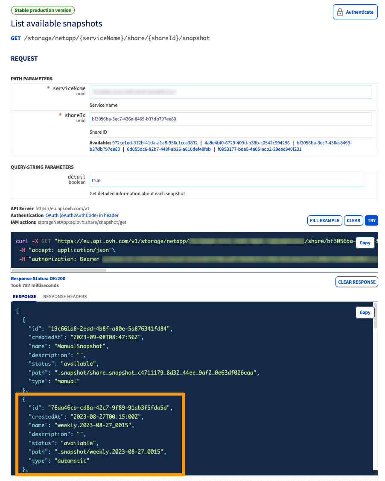Focus the serviceName input field
This screenshot has width=385, height=481.
click(230, 92)
